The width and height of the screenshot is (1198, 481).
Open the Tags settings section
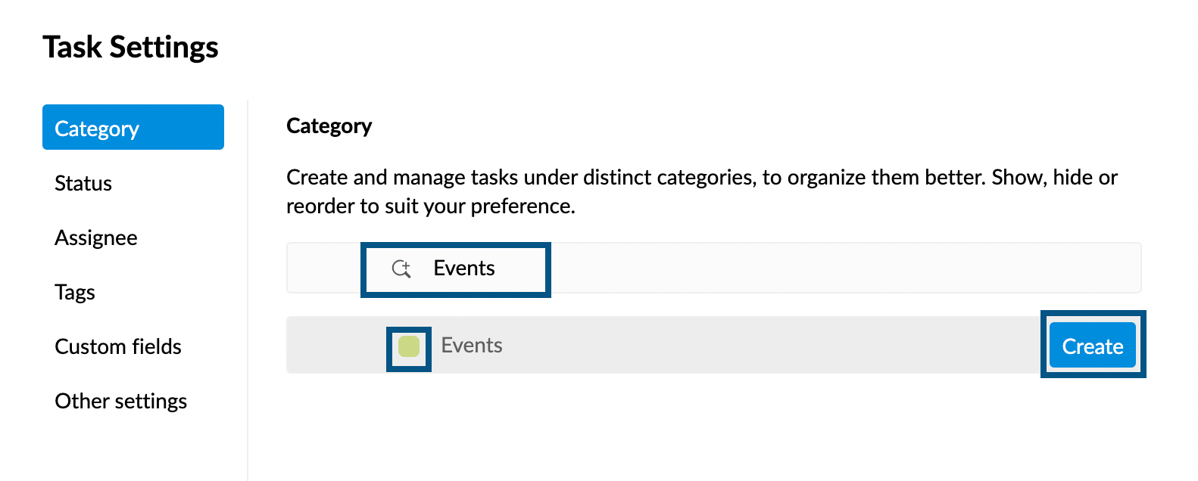point(74,292)
